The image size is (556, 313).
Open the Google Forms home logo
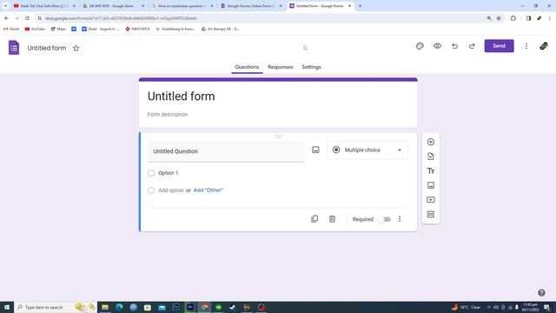click(14, 48)
